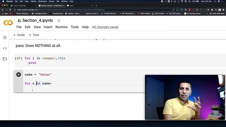Click the Wi-Fi status icon
Viewport: 226px width, 127px height.
[x=182, y=1]
